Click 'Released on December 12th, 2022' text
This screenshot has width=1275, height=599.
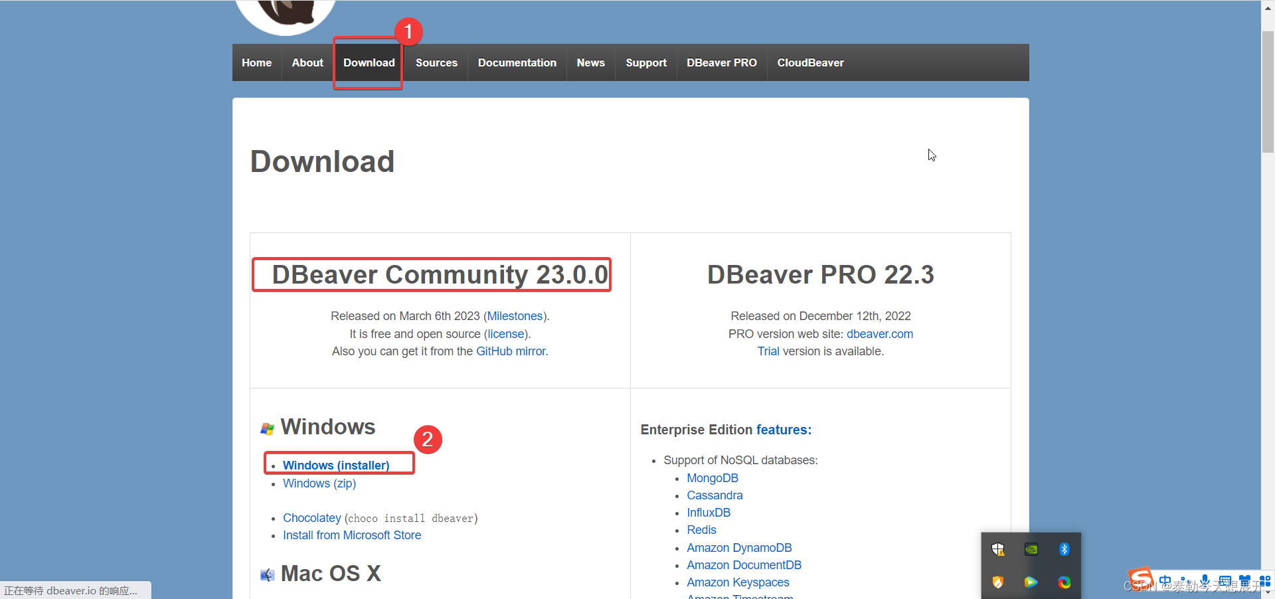[x=820, y=316]
